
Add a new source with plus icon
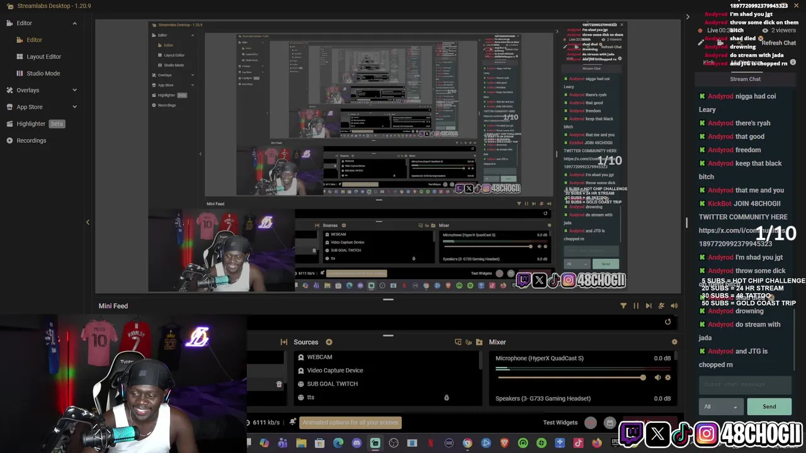coord(329,342)
